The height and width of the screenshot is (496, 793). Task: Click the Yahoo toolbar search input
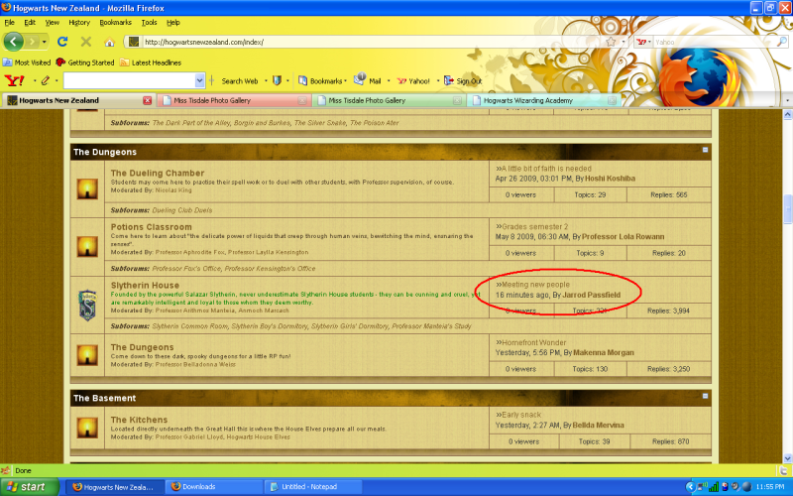129,80
